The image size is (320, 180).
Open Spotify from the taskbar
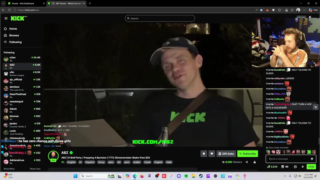(x=186, y=176)
